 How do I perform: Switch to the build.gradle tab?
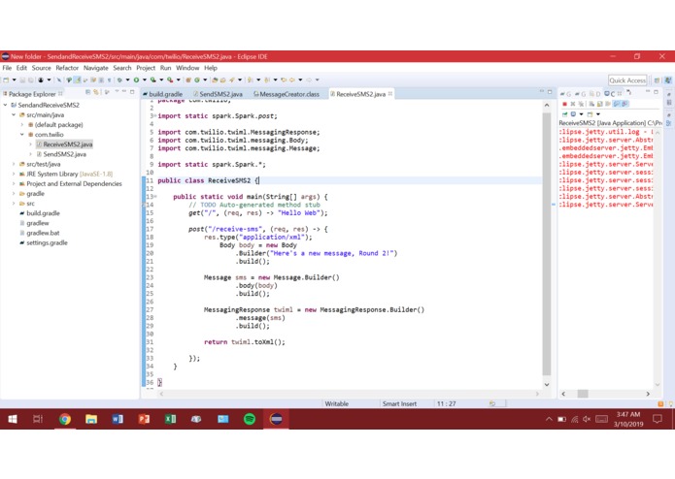click(x=162, y=94)
